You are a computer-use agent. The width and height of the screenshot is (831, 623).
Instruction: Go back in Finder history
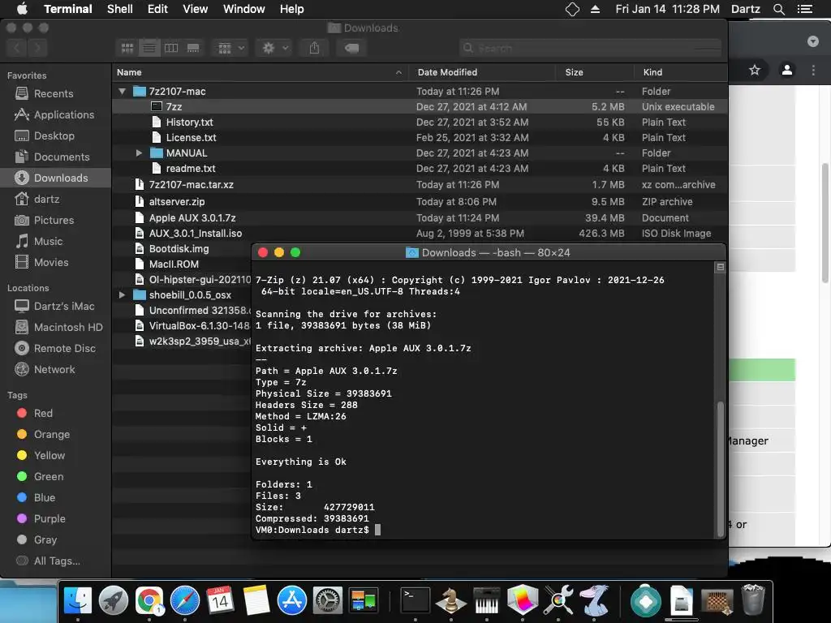click(x=17, y=48)
